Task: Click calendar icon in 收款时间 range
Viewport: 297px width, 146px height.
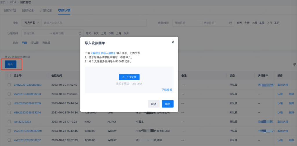Action: coord(231,23)
